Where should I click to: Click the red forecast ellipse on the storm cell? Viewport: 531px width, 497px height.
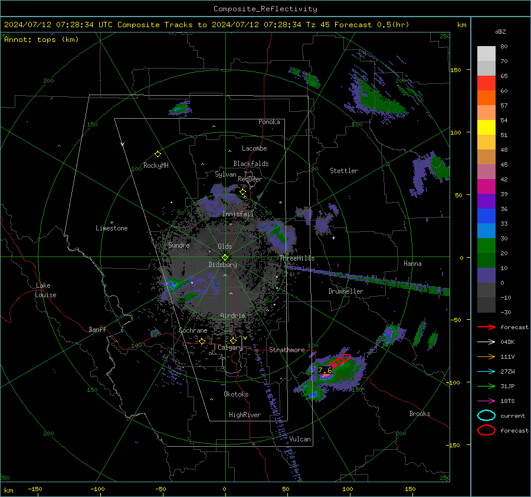[340, 361]
